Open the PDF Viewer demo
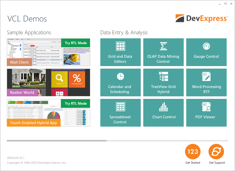The image size is (235, 171). point(206,113)
